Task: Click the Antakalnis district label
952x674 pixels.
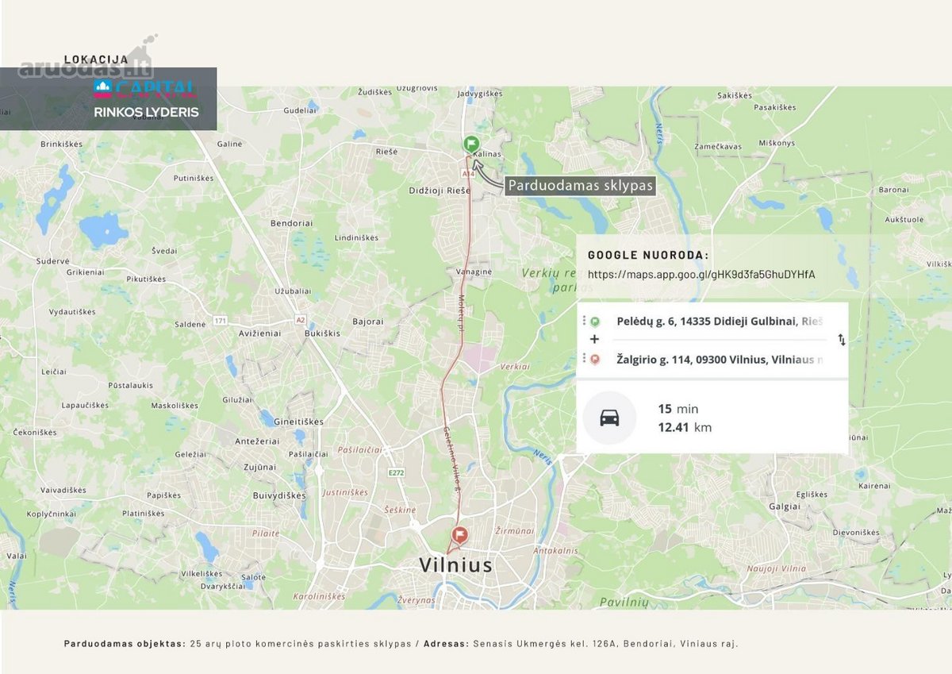Action: pos(555,549)
